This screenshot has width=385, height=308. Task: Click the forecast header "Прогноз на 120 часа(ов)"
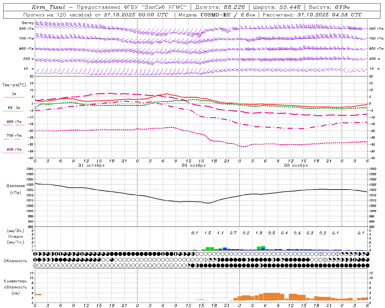point(57,15)
